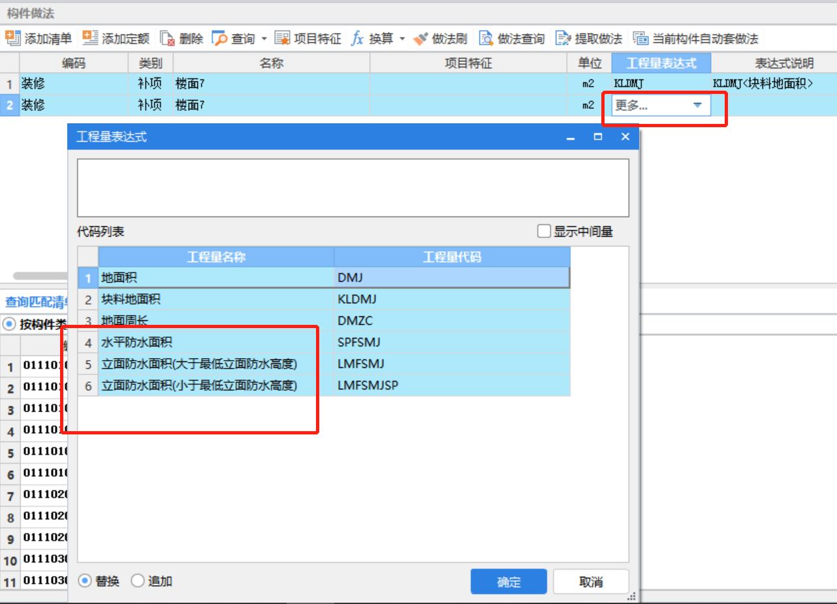Viewport: 837px width, 604px height.
Task: Select the 按构件类 radio button
Action: coord(10,324)
